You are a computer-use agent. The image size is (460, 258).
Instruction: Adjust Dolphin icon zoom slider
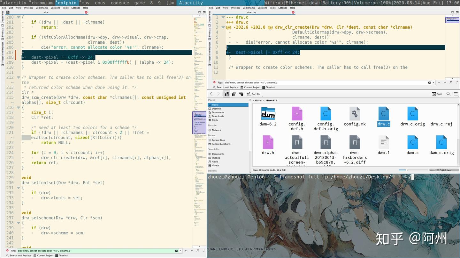[406, 170]
